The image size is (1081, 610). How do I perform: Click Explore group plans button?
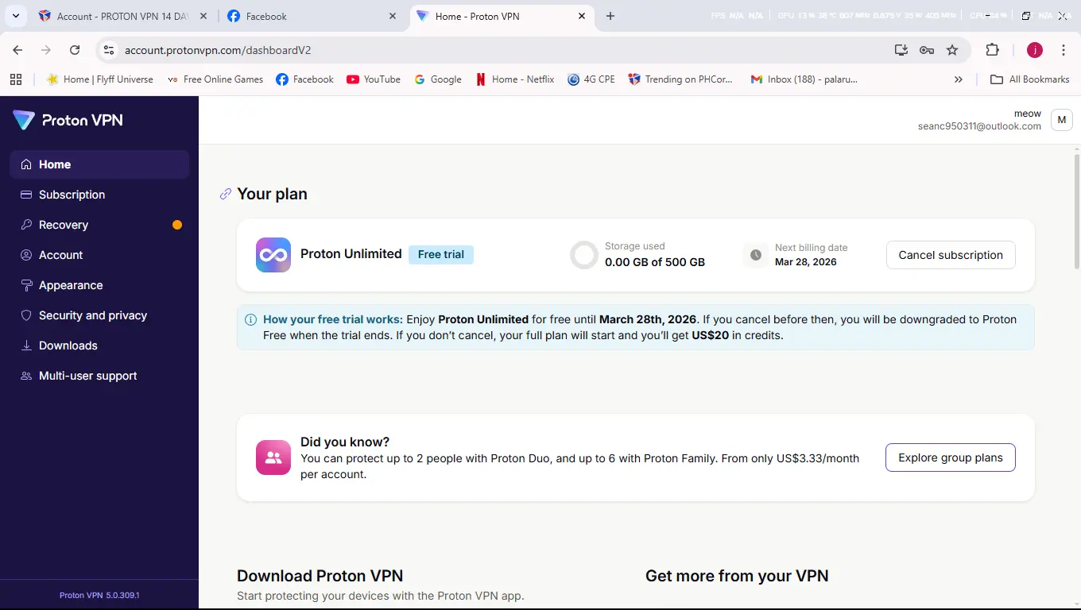click(x=951, y=457)
